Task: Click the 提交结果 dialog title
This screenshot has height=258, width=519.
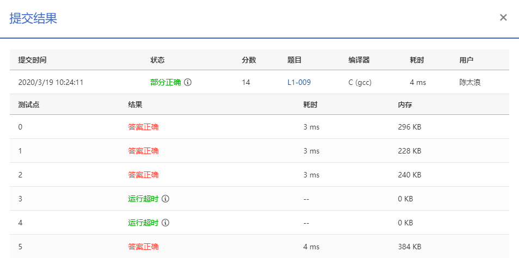Action: 33,18
